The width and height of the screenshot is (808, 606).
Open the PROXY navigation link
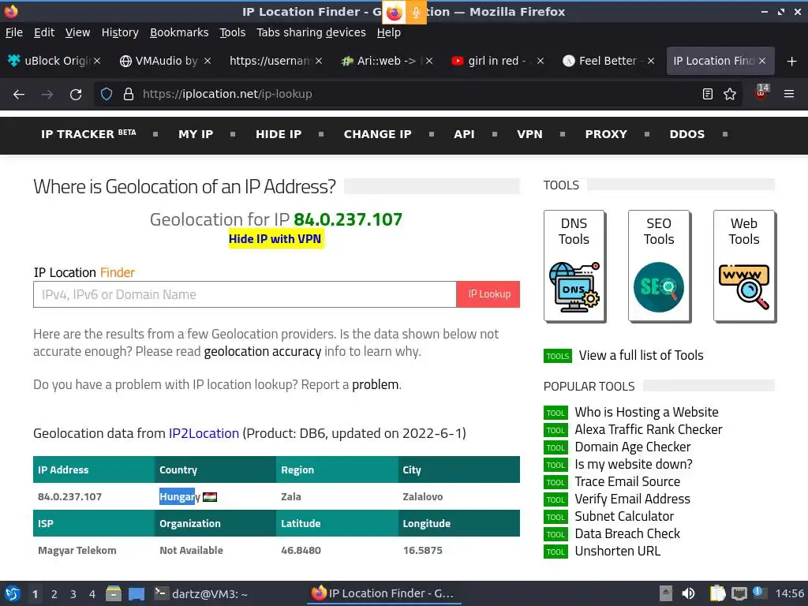click(x=606, y=134)
